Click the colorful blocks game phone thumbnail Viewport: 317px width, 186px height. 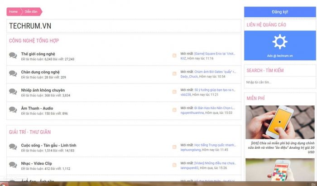pyautogui.click(x=280, y=170)
